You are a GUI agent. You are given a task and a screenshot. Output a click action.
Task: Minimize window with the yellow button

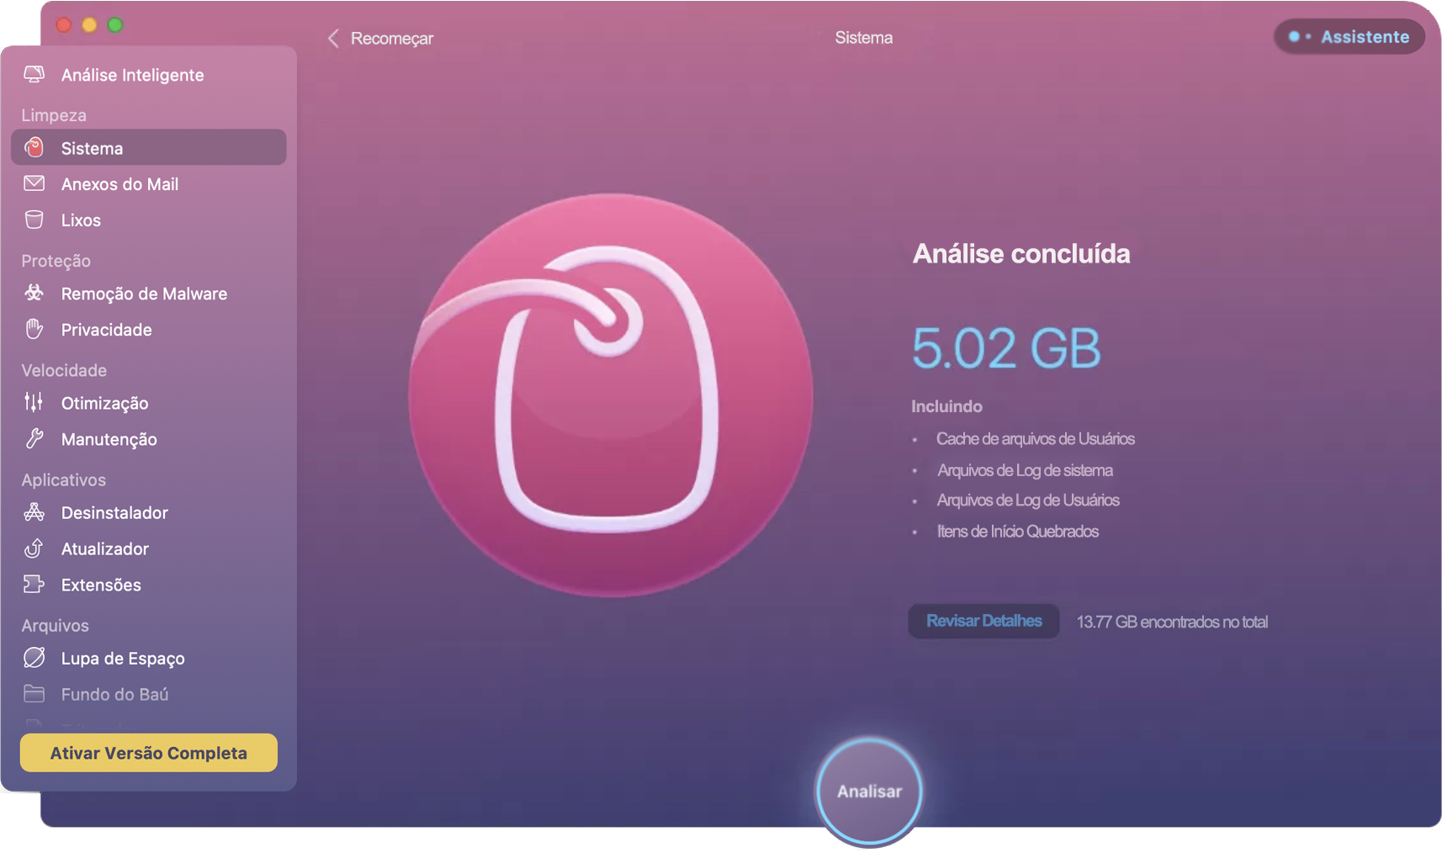click(89, 24)
